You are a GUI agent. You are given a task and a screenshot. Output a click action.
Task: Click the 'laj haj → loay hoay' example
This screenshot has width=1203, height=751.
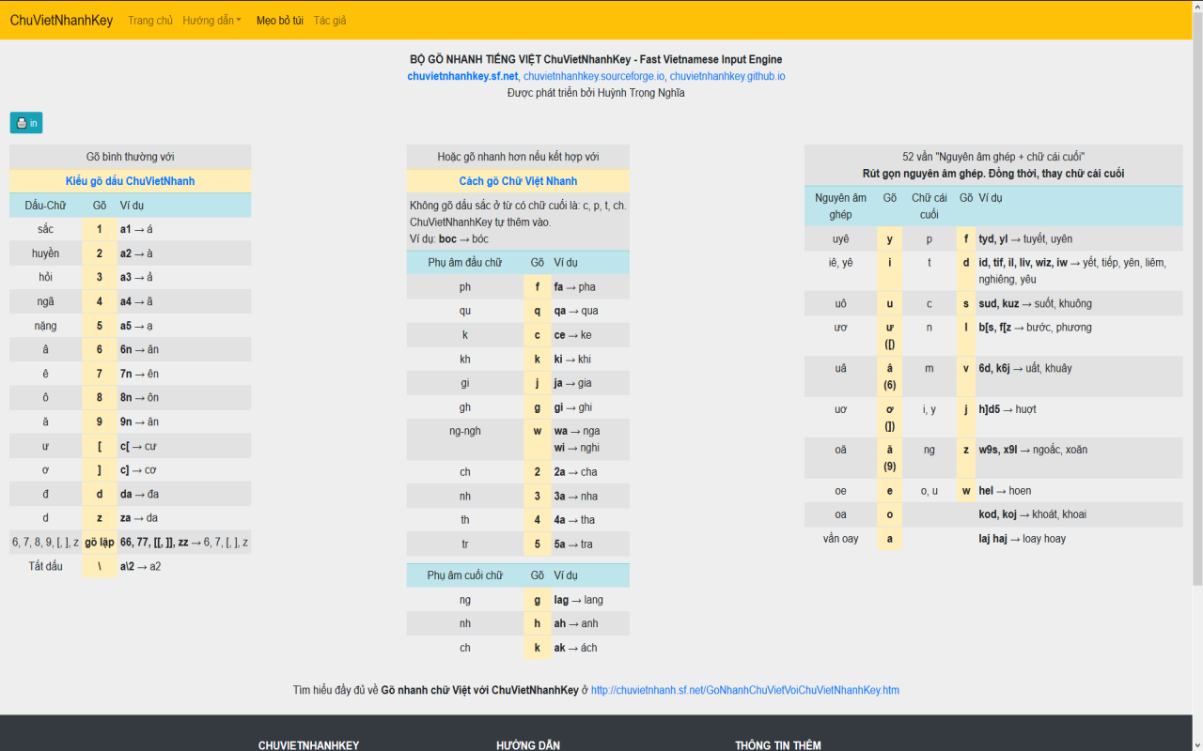click(1023, 539)
